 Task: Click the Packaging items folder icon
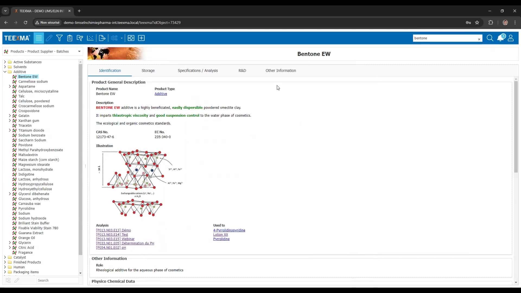(10, 272)
